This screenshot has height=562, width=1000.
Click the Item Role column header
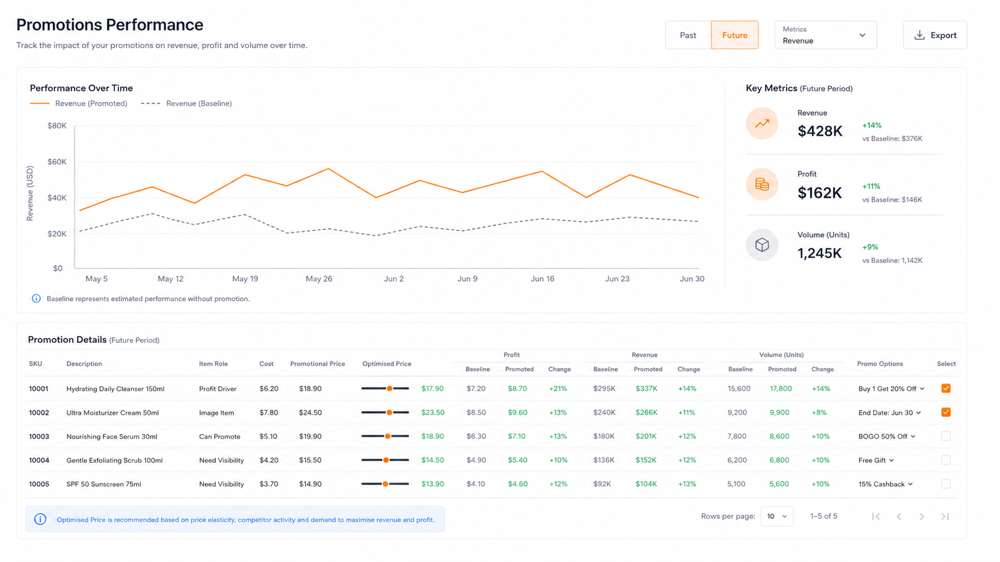pos(214,364)
